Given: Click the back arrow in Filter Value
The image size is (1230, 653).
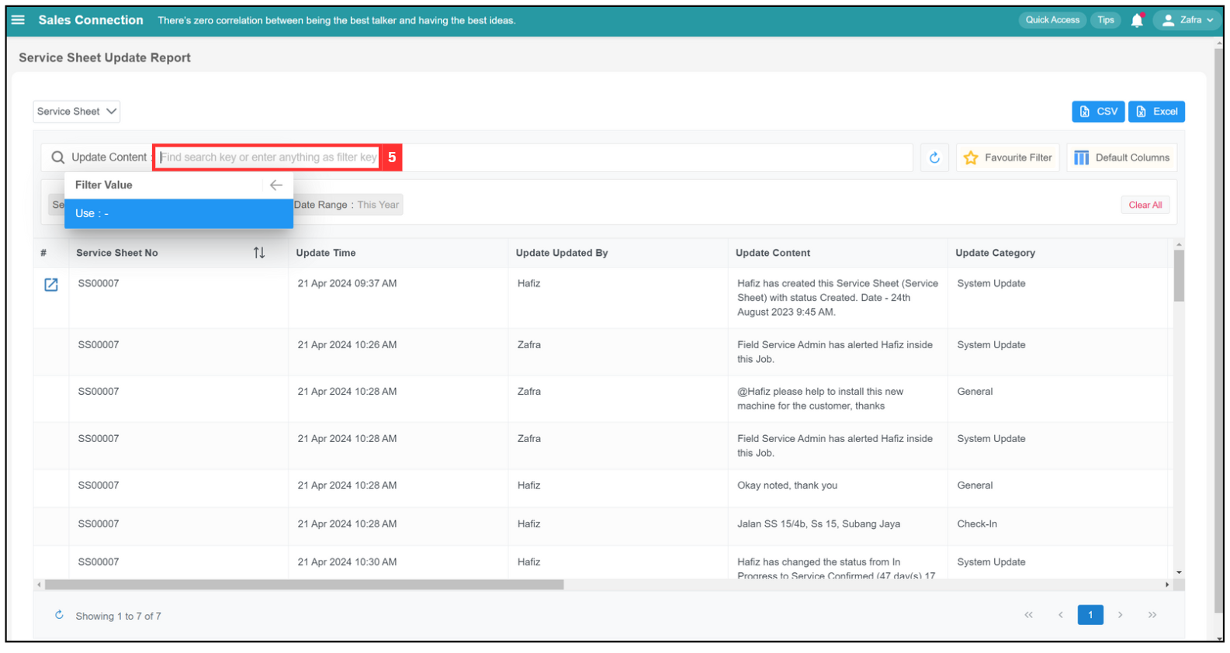Looking at the screenshot, I should [x=276, y=185].
